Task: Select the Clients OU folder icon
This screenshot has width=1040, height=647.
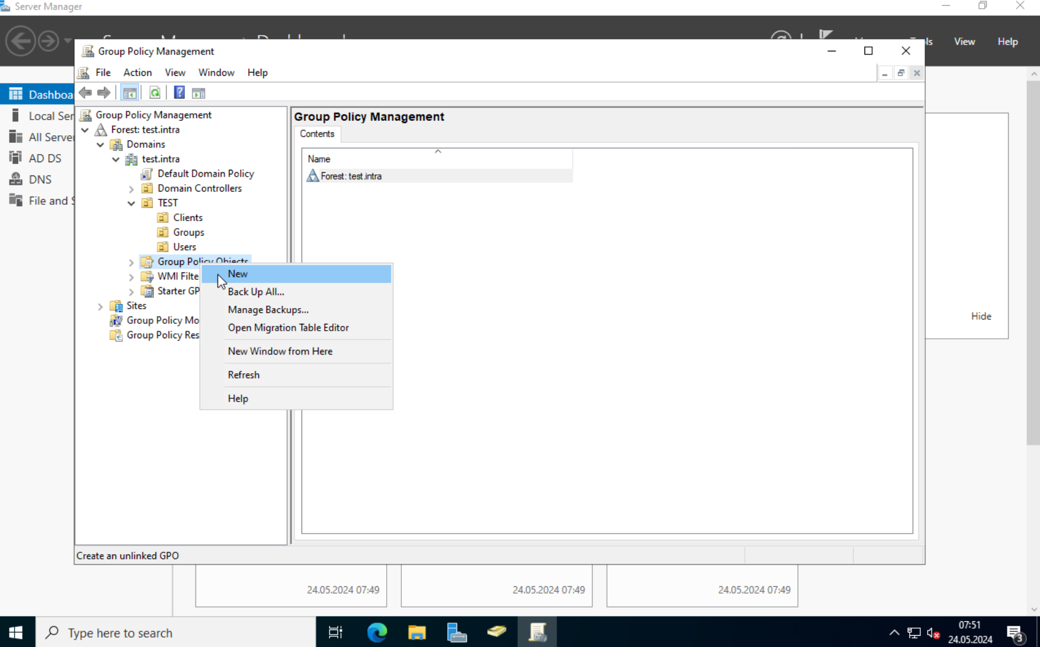Action: [163, 217]
